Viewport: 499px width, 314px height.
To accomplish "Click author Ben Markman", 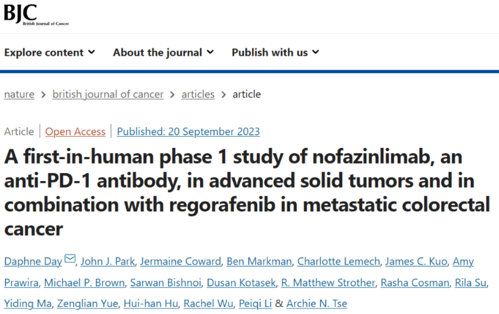I will click(x=259, y=261).
